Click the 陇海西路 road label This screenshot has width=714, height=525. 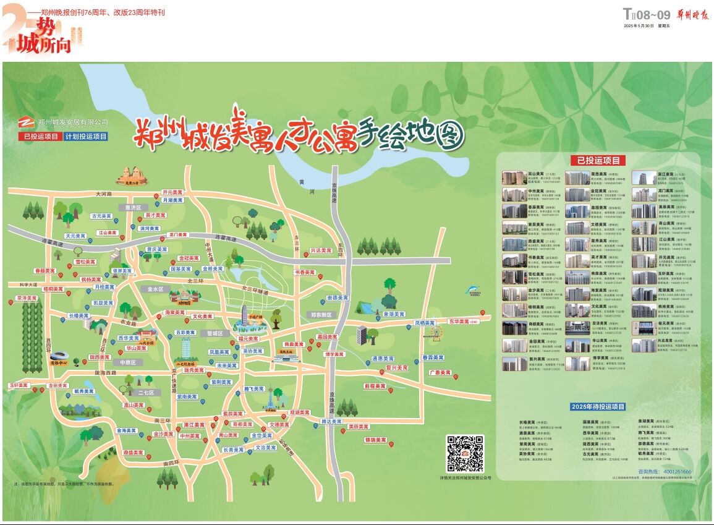point(106,372)
